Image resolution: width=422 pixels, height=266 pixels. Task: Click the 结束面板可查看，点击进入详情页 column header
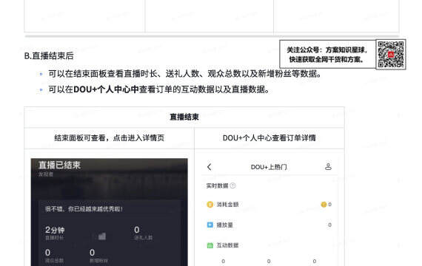[x=110, y=138]
